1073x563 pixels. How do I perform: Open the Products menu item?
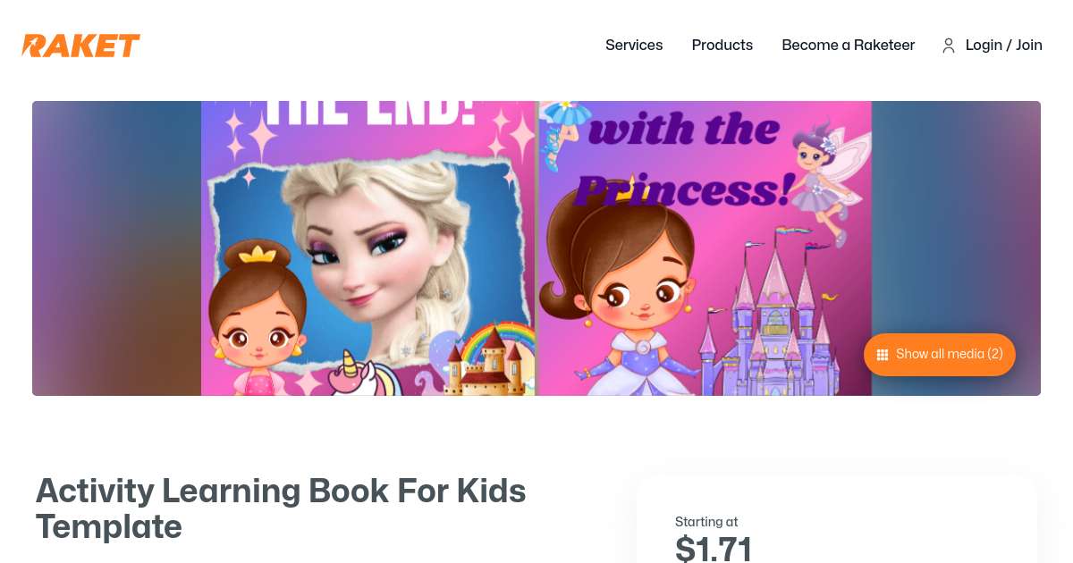[x=722, y=46]
